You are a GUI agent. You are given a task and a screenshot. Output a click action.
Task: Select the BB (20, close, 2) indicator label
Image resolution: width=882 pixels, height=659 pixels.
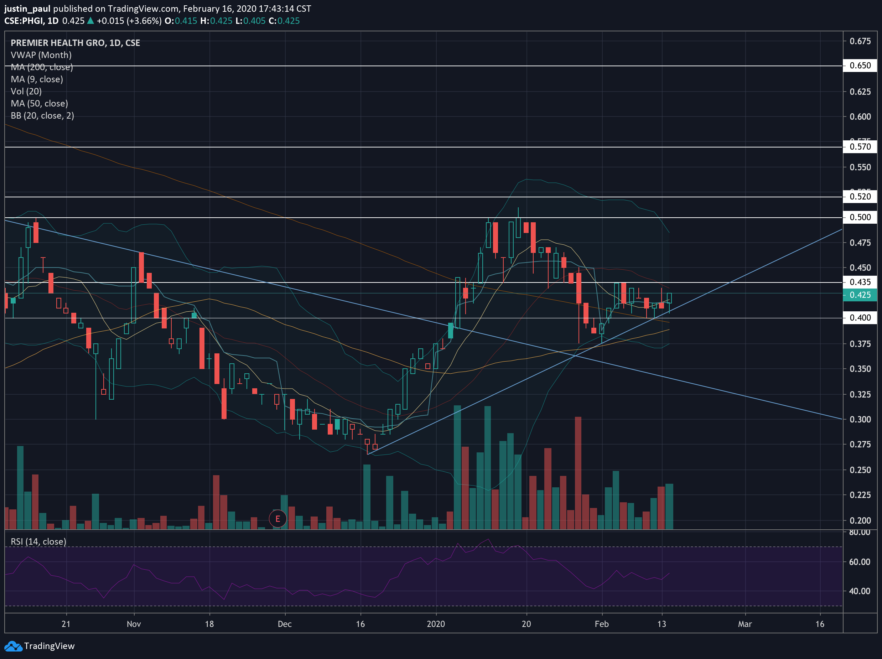[x=42, y=116]
